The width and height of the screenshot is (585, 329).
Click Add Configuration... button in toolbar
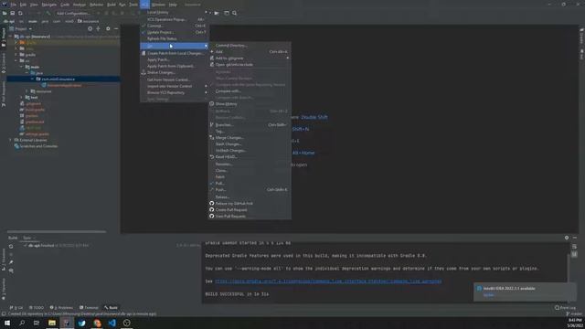pyautogui.click(x=73, y=13)
